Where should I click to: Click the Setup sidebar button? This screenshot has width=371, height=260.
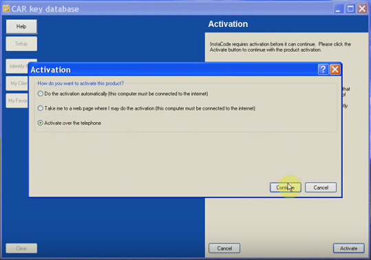[21, 43]
